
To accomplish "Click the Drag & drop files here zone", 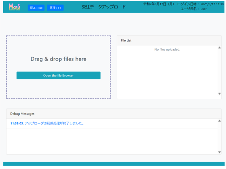I will pyautogui.click(x=59, y=67).
